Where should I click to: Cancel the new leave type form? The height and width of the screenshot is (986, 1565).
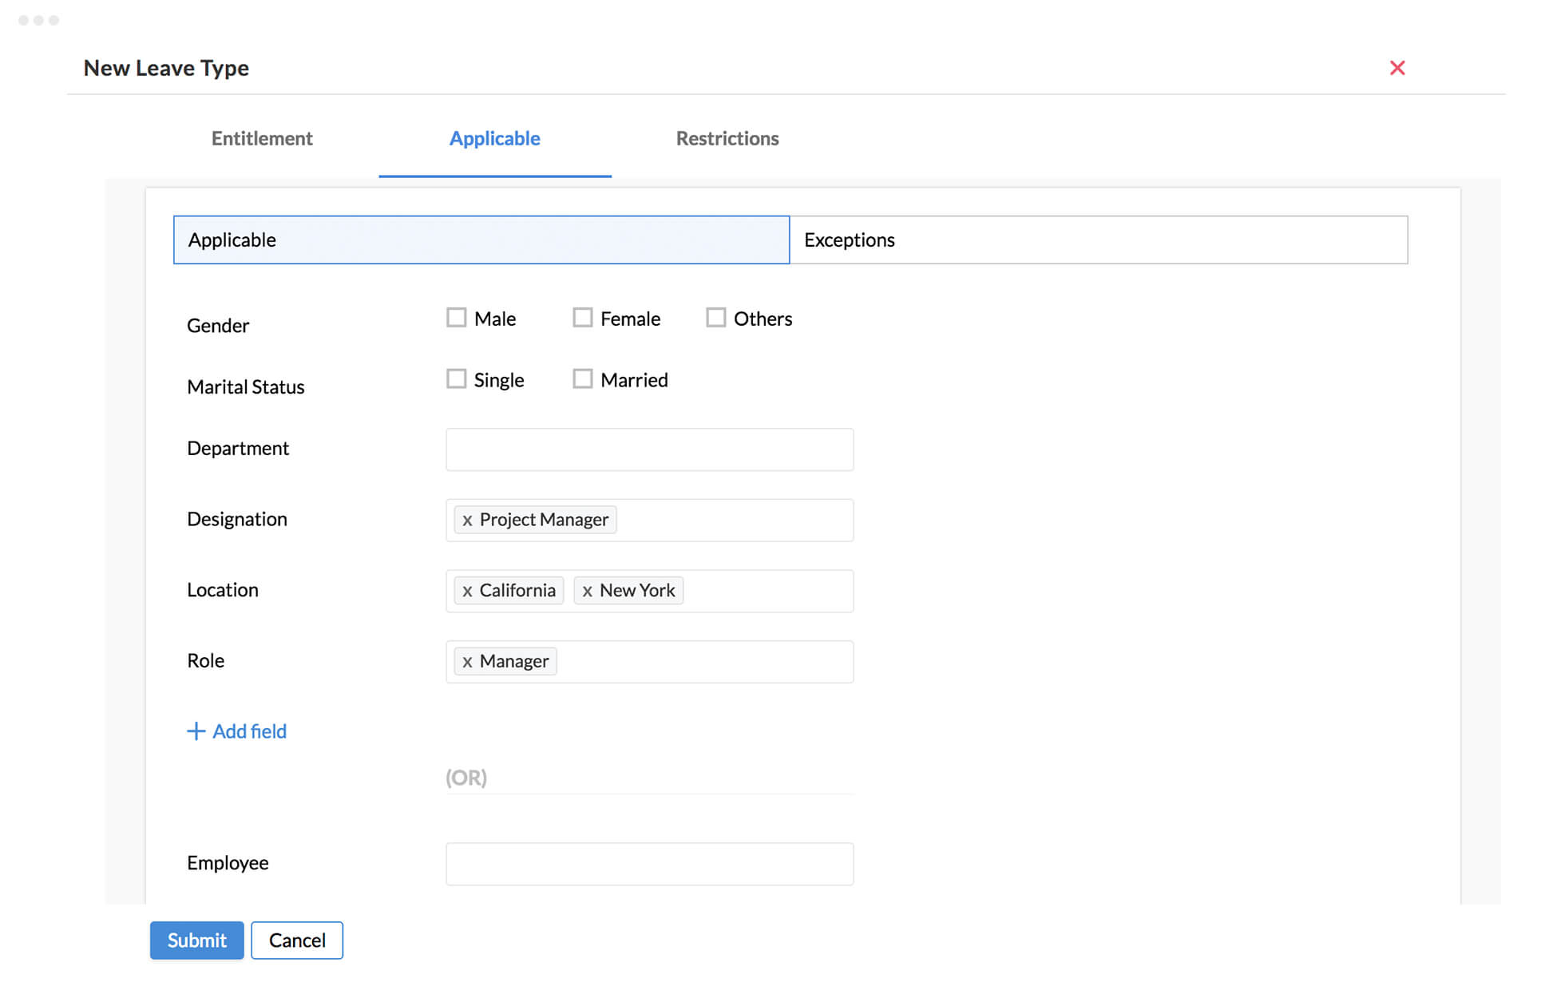pos(296,940)
